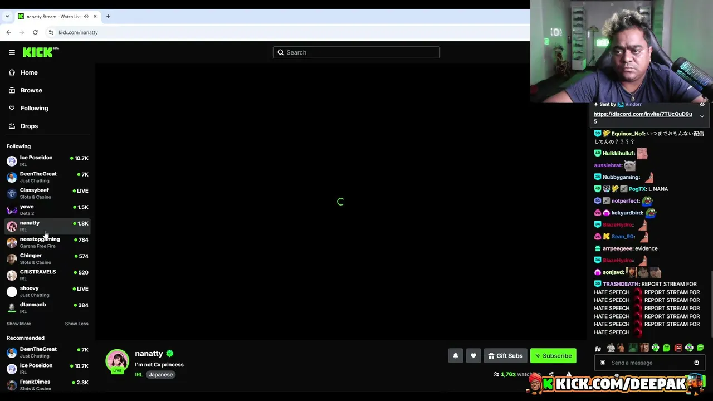713x401 pixels.
Task: Pick the green headphones quick emote
Action: click(656, 348)
